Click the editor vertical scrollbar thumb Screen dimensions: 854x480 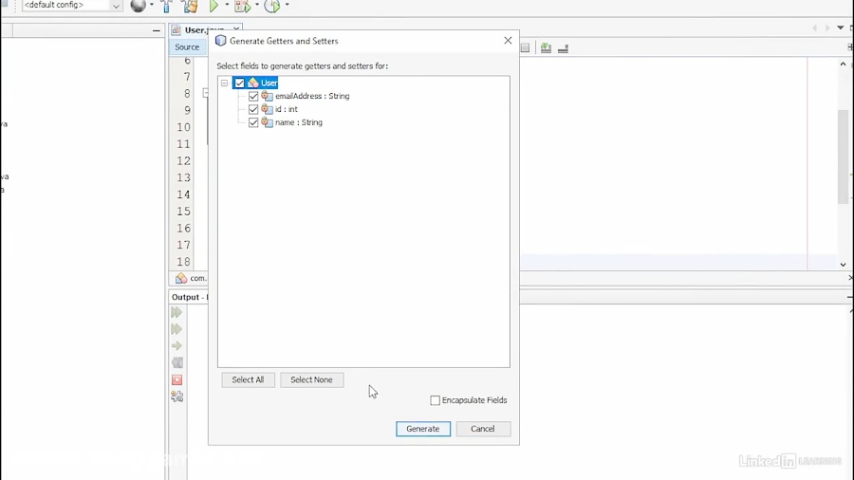pyautogui.click(x=844, y=157)
